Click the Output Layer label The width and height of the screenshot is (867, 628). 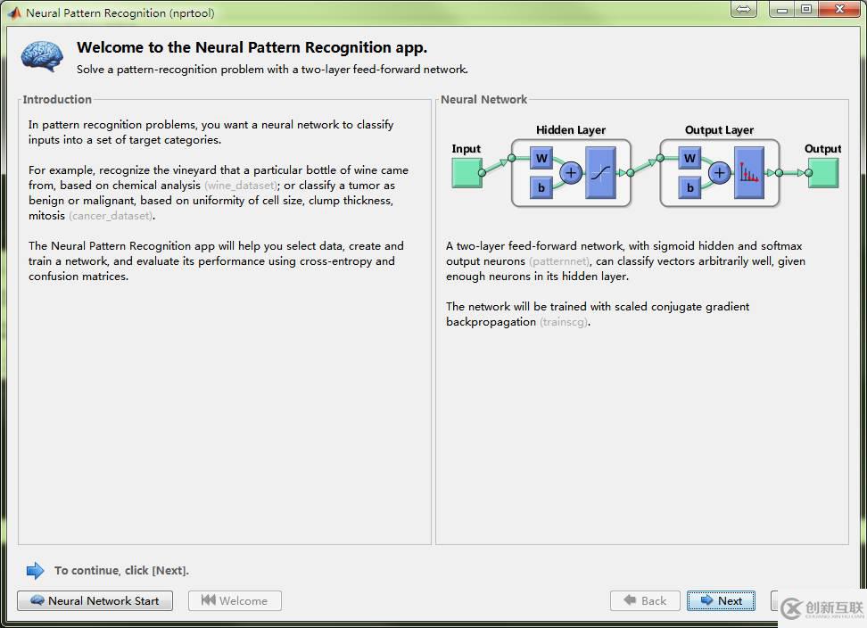pos(719,130)
